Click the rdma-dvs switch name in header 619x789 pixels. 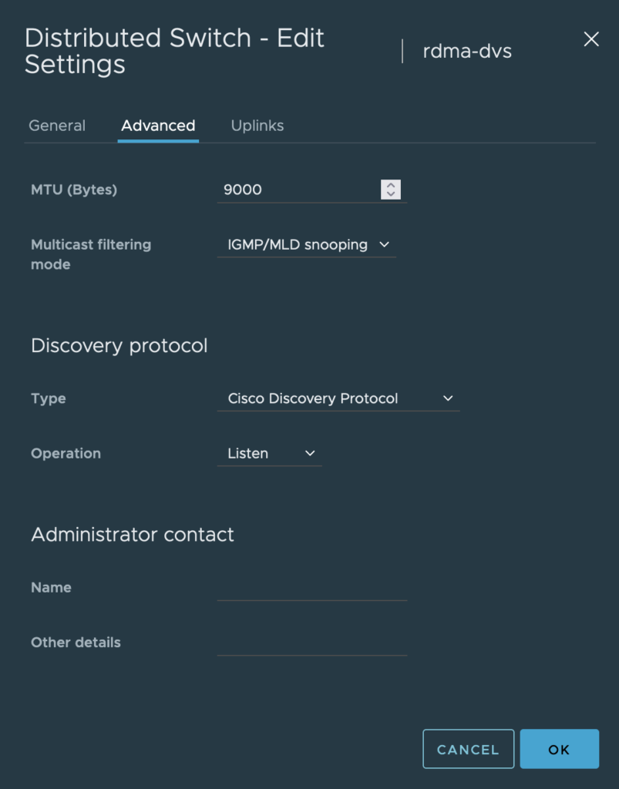[x=467, y=51]
